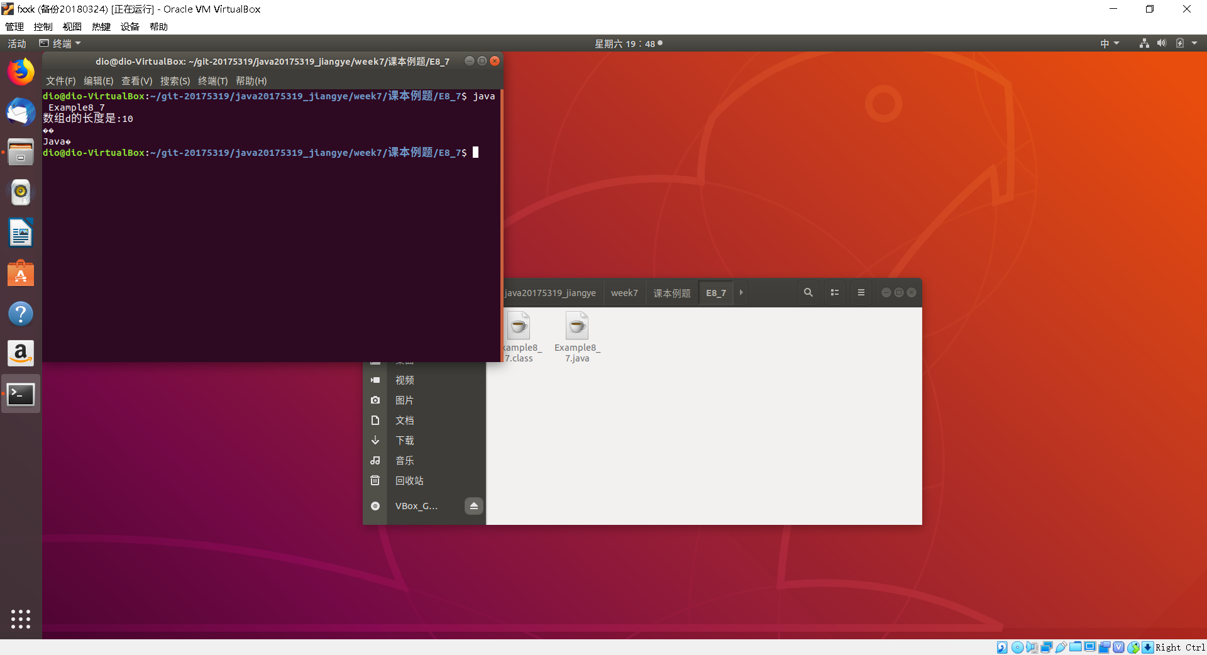The image size is (1207, 655).
Task: Click VirtualBox audio status icon
Action: click(1032, 647)
